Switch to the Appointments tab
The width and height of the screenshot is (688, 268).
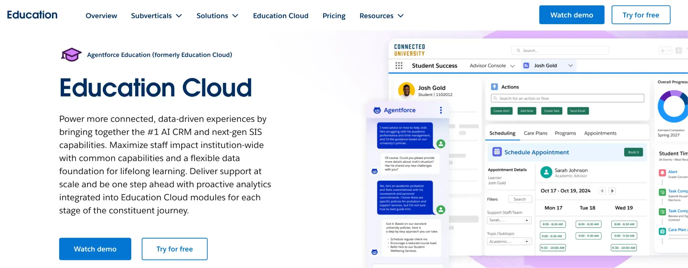(x=600, y=133)
